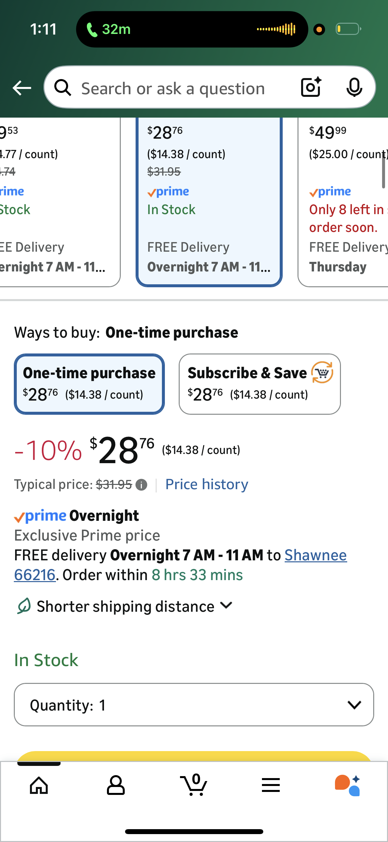Open the Rufus AI assistant icon
Viewport: 388px width, 842px height.
348,785
